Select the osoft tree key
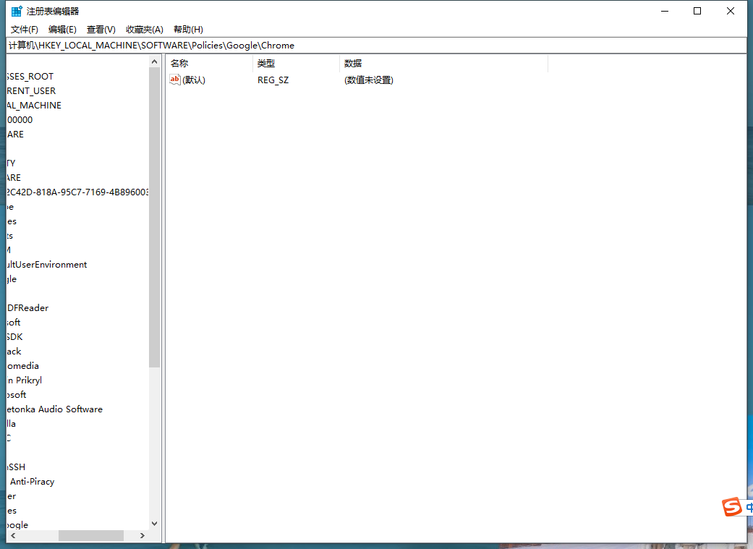 click(x=17, y=395)
